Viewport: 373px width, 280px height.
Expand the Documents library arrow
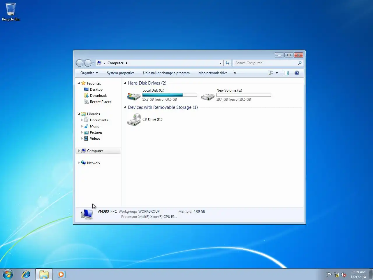pos(82,120)
